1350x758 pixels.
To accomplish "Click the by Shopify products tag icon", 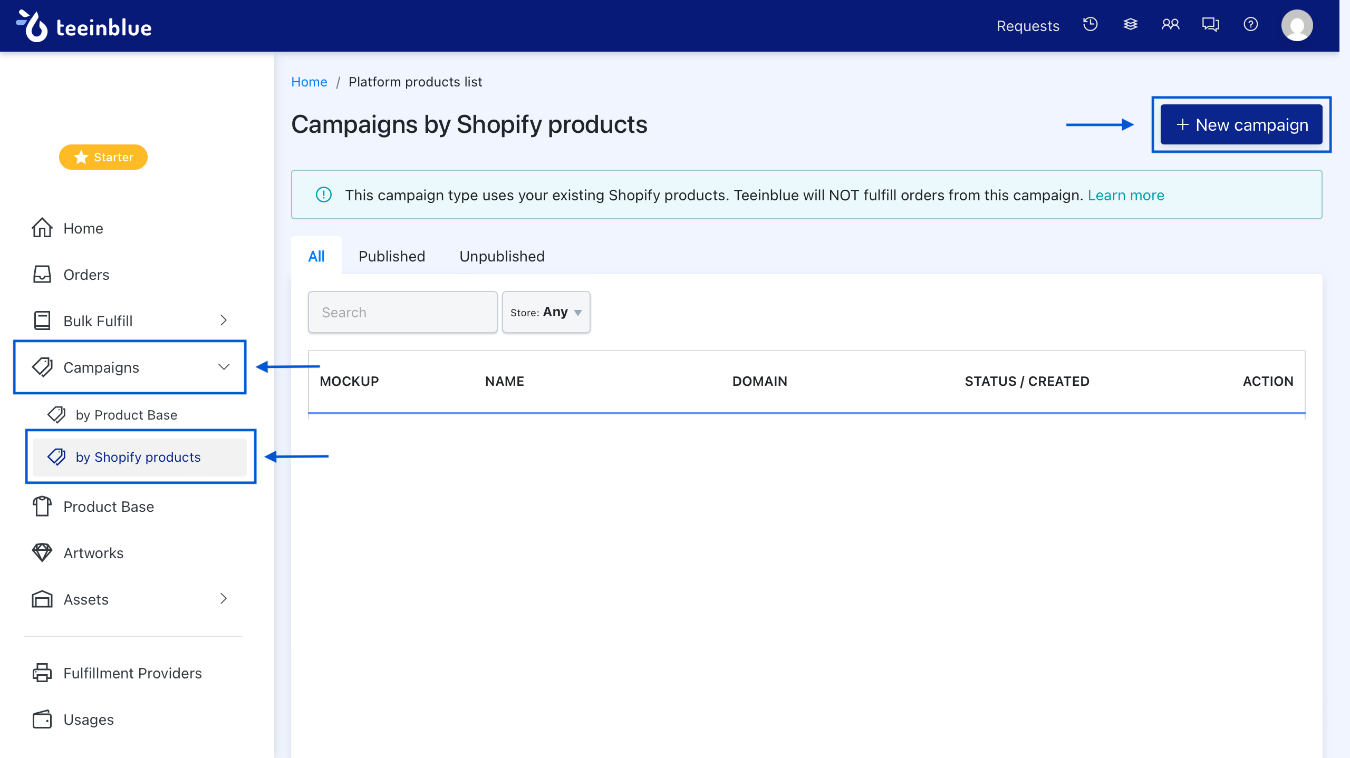I will [x=56, y=457].
